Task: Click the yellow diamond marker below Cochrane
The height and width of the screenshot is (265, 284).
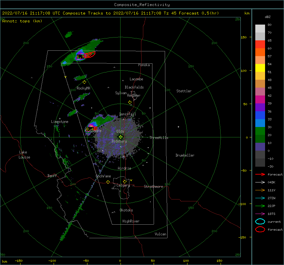Action: pyautogui.click(x=108, y=182)
